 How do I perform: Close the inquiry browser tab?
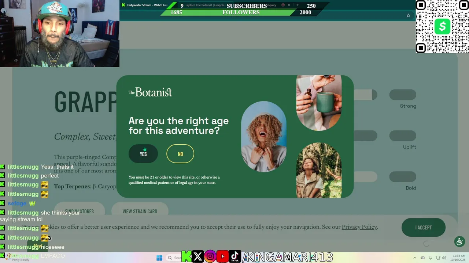click(289, 5)
